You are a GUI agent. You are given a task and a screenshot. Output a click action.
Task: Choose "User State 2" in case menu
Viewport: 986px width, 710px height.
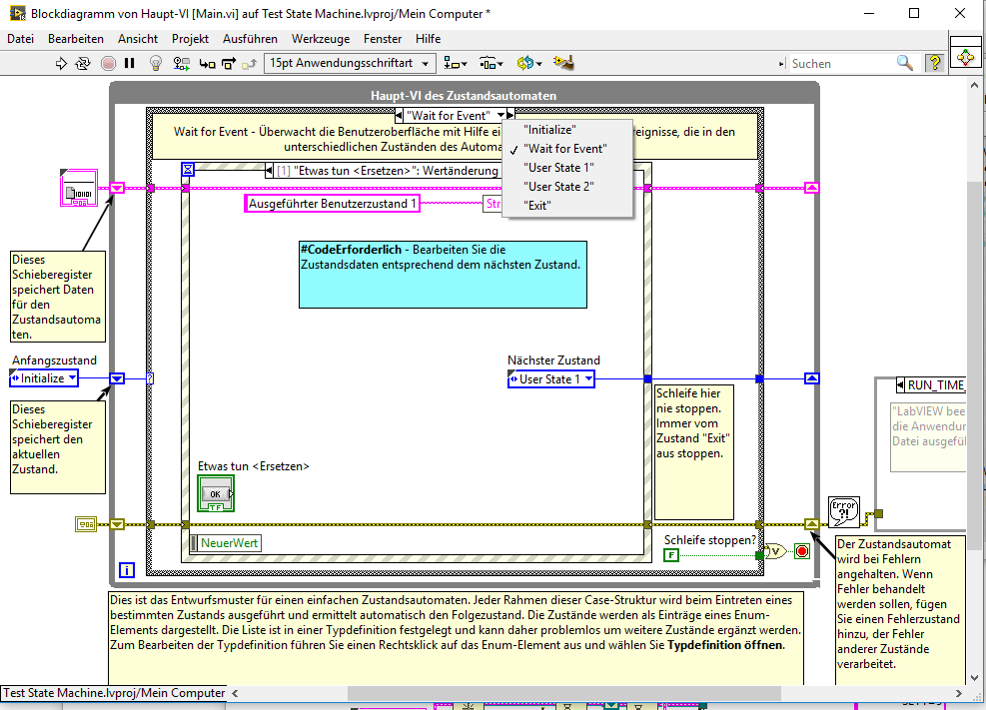[x=559, y=186]
